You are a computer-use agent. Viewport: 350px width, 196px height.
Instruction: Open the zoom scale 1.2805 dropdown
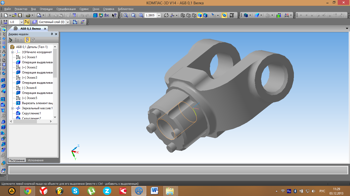(x=159, y=15)
